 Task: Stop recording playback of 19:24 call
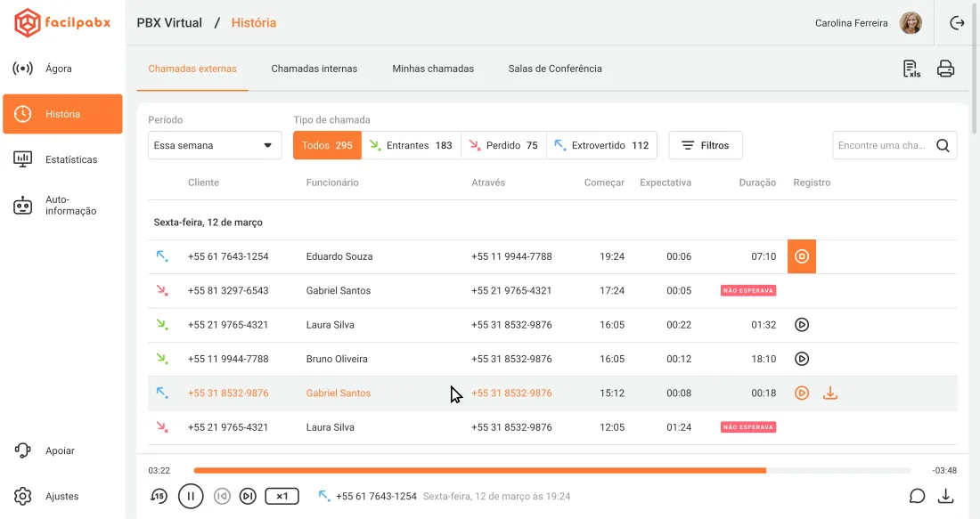coord(802,256)
